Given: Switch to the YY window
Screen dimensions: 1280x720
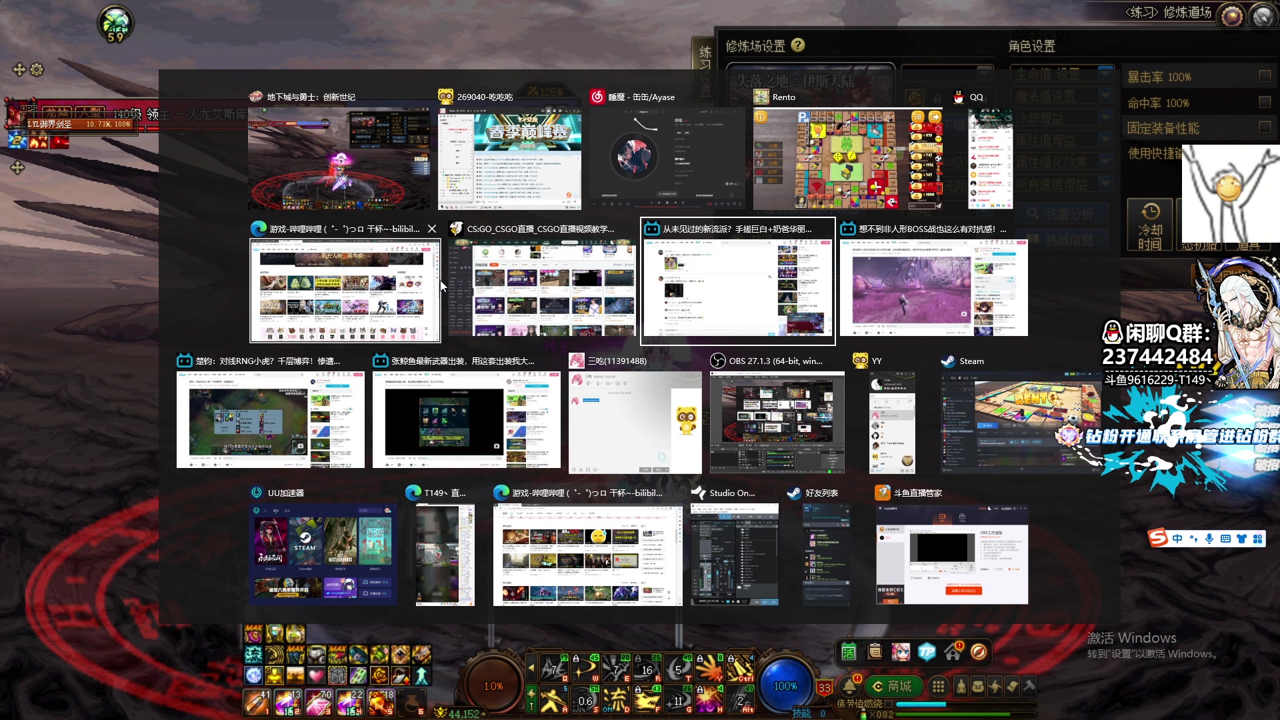Looking at the screenshot, I should (892, 423).
